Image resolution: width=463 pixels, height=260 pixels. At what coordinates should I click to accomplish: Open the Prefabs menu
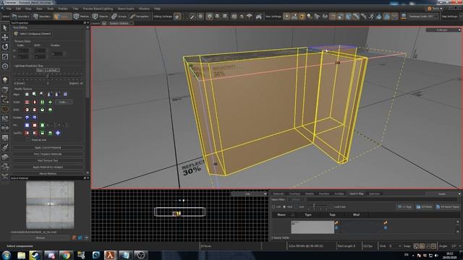click(63, 9)
